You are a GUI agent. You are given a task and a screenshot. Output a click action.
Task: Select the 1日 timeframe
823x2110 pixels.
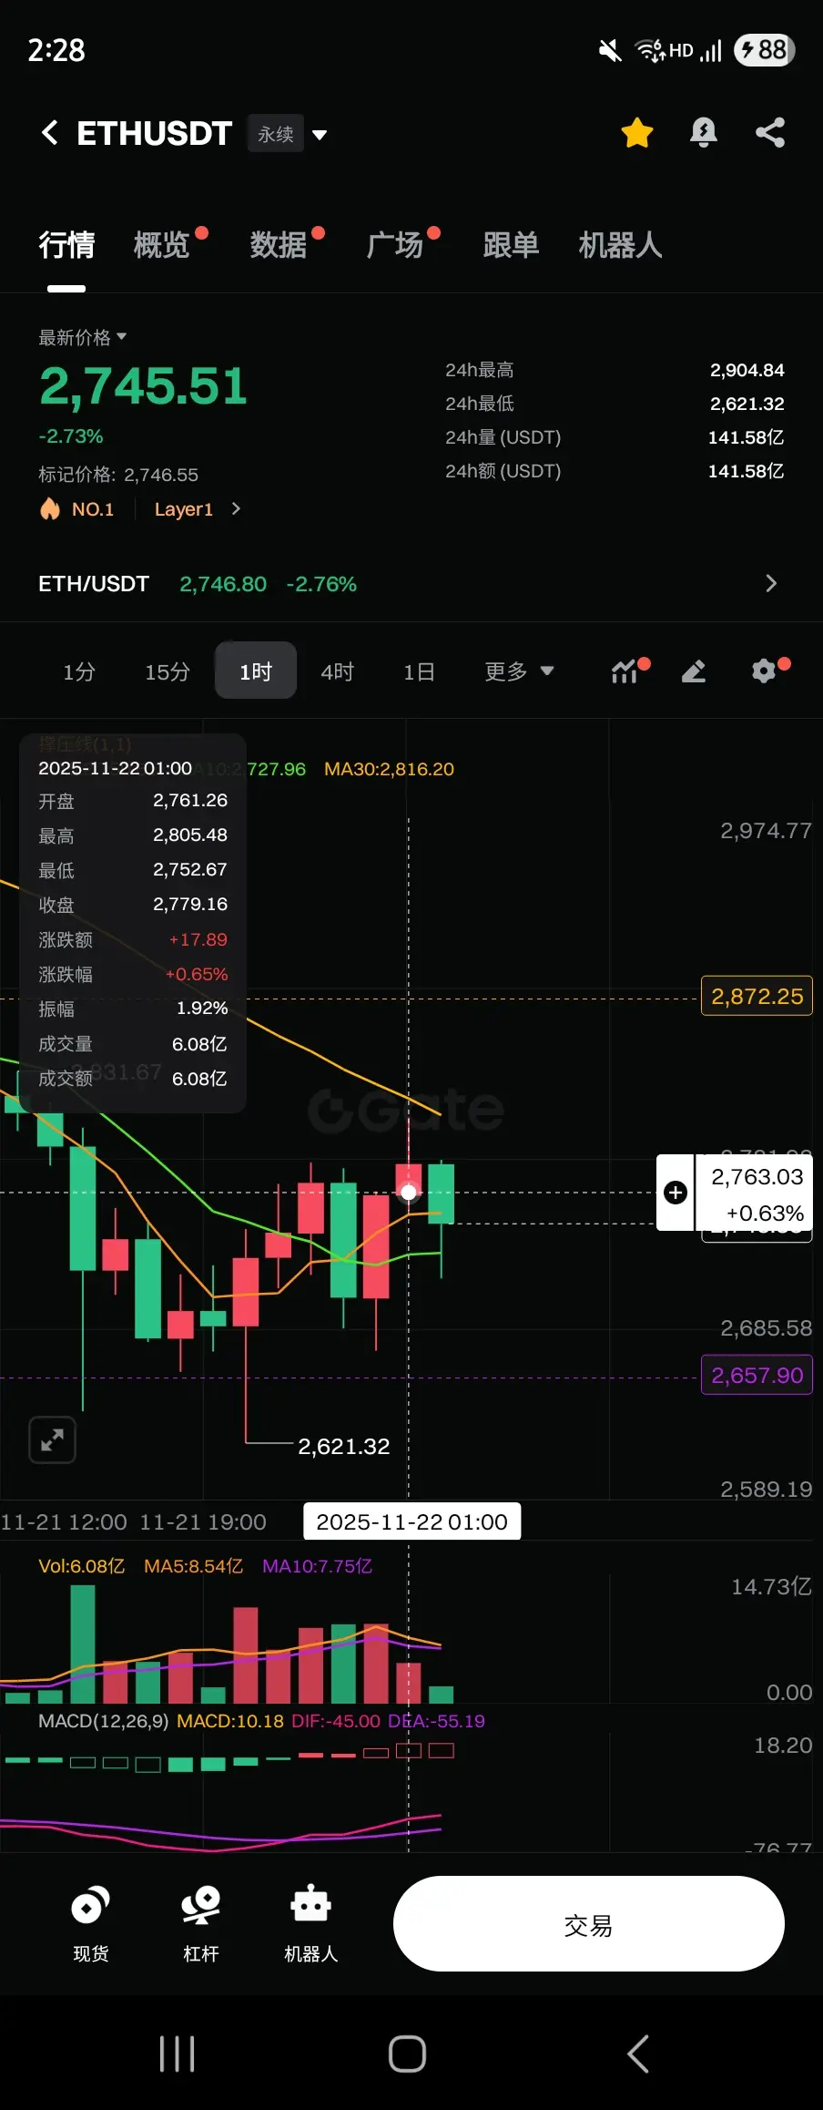[420, 671]
